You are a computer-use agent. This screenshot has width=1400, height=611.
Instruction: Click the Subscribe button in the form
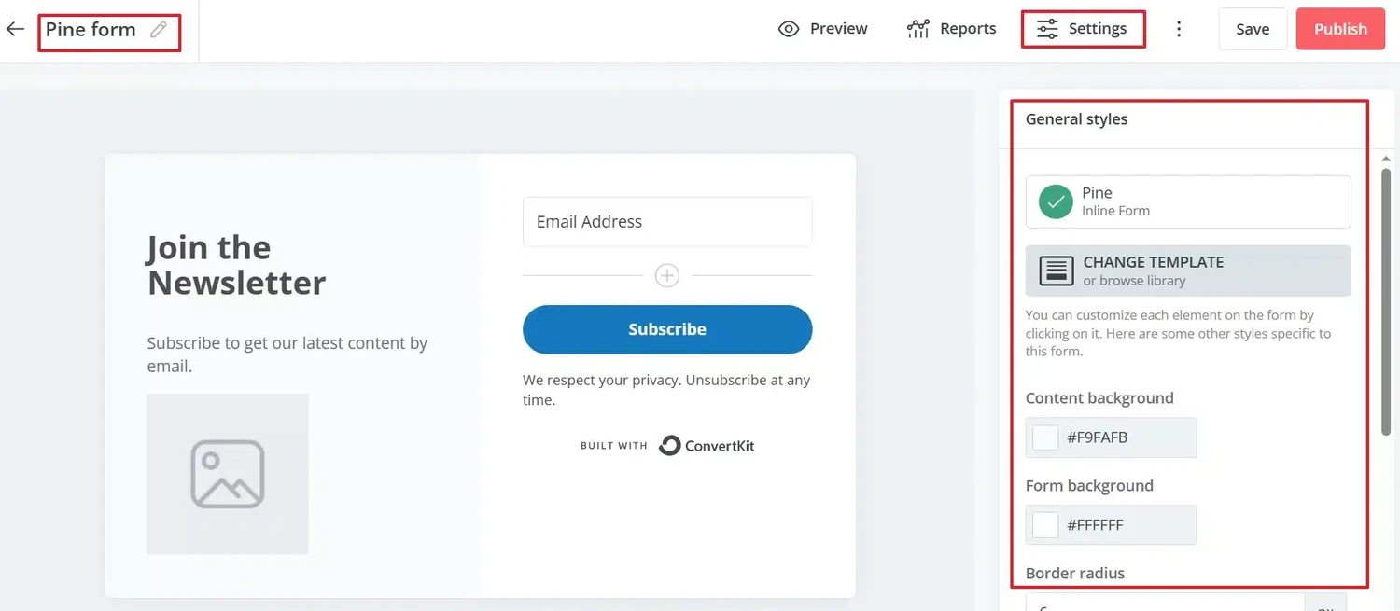pos(667,329)
